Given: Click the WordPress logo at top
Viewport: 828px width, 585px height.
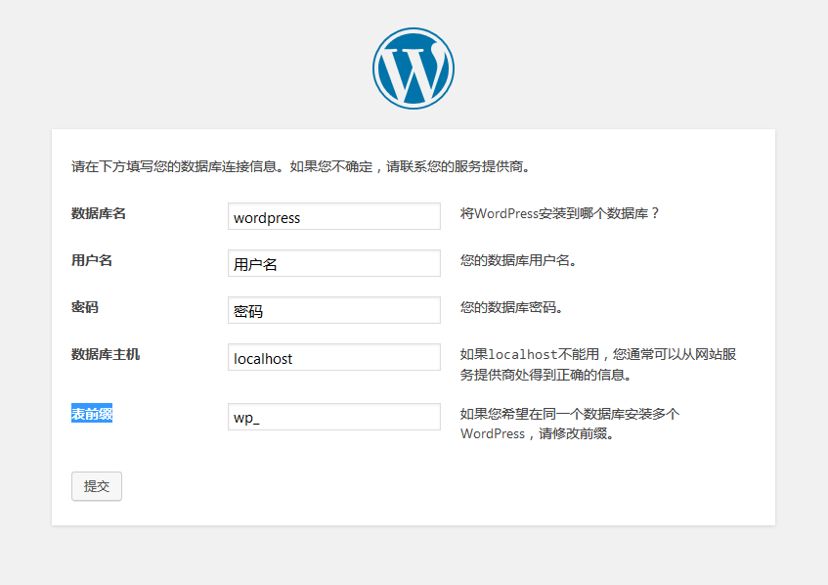Looking at the screenshot, I should point(414,68).
